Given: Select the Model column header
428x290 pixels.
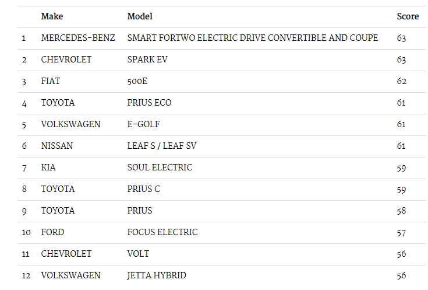Looking at the screenshot, I should [x=140, y=16].
